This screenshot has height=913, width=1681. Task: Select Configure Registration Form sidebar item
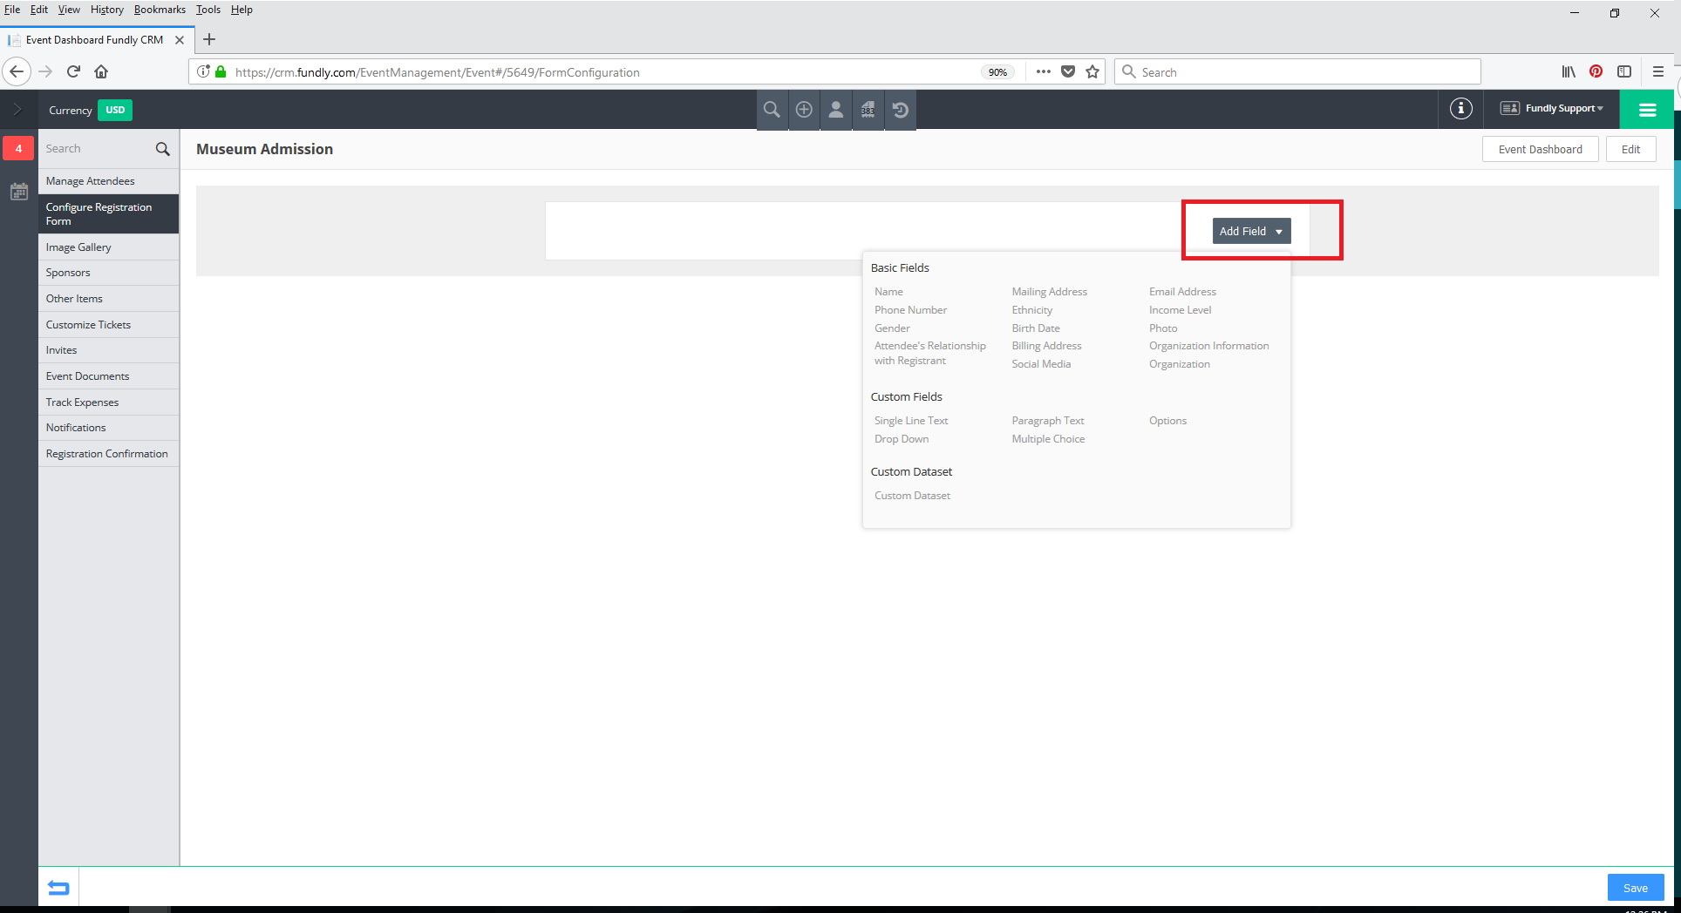[108, 214]
